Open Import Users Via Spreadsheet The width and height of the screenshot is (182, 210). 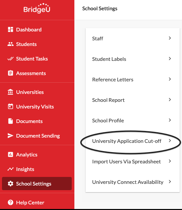[x=133, y=161]
